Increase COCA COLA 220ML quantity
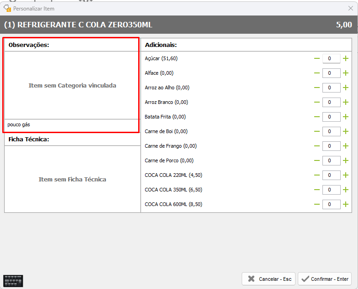 pos(346,175)
